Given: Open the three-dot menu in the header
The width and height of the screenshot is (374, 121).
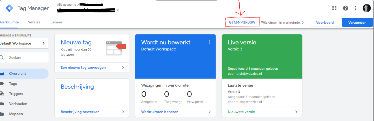Looking at the screenshot, I should click(x=356, y=8).
